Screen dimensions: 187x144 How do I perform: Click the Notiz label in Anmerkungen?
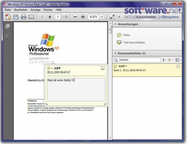127,35
